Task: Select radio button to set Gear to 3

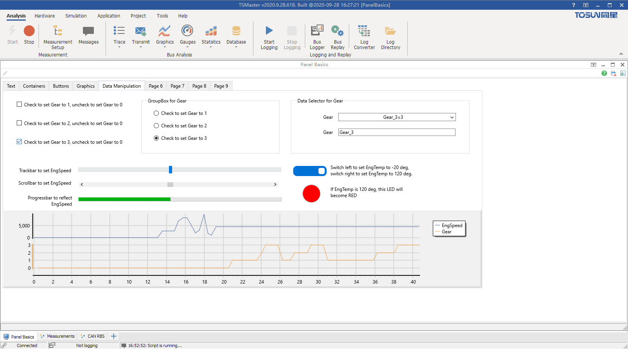Action: 156,138
